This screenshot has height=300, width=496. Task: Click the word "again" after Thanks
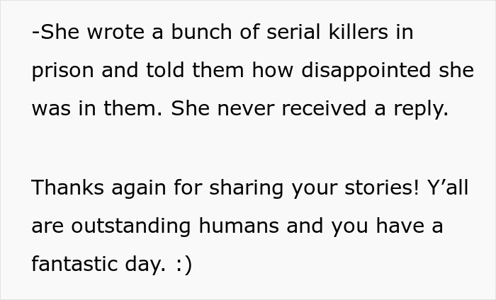pyautogui.click(x=139, y=189)
